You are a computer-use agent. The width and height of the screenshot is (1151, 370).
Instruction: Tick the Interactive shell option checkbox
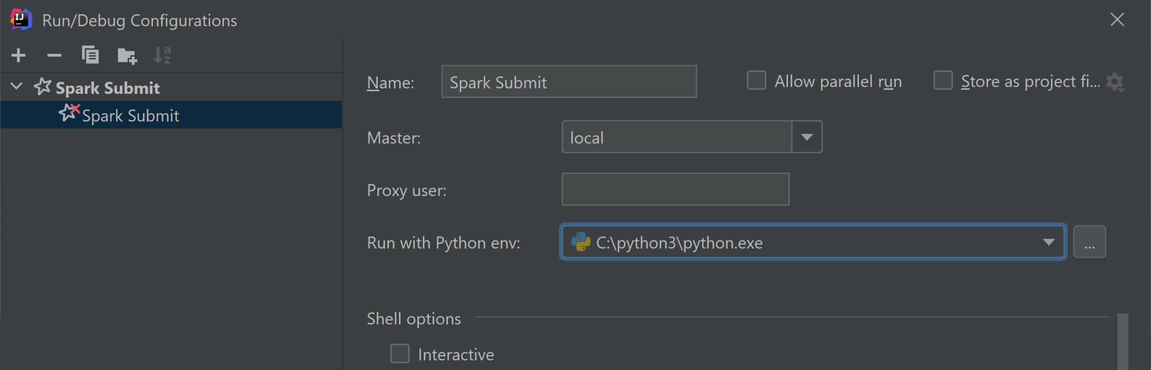coord(399,354)
